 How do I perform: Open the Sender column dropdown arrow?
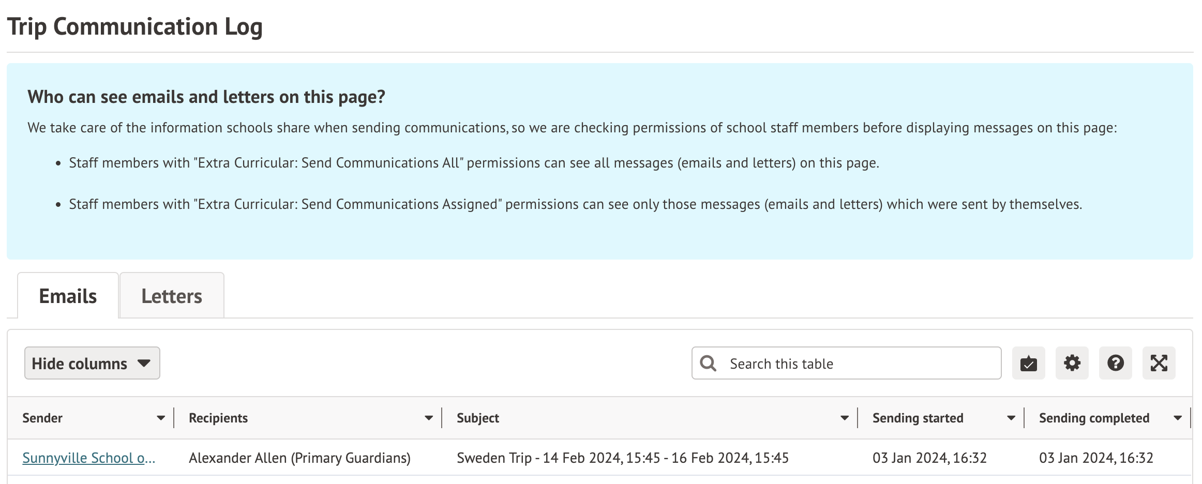tap(161, 418)
